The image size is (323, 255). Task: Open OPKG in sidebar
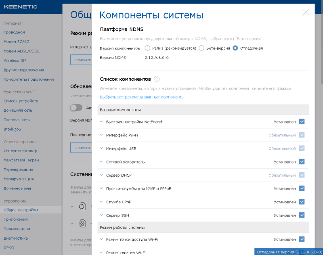9,248
